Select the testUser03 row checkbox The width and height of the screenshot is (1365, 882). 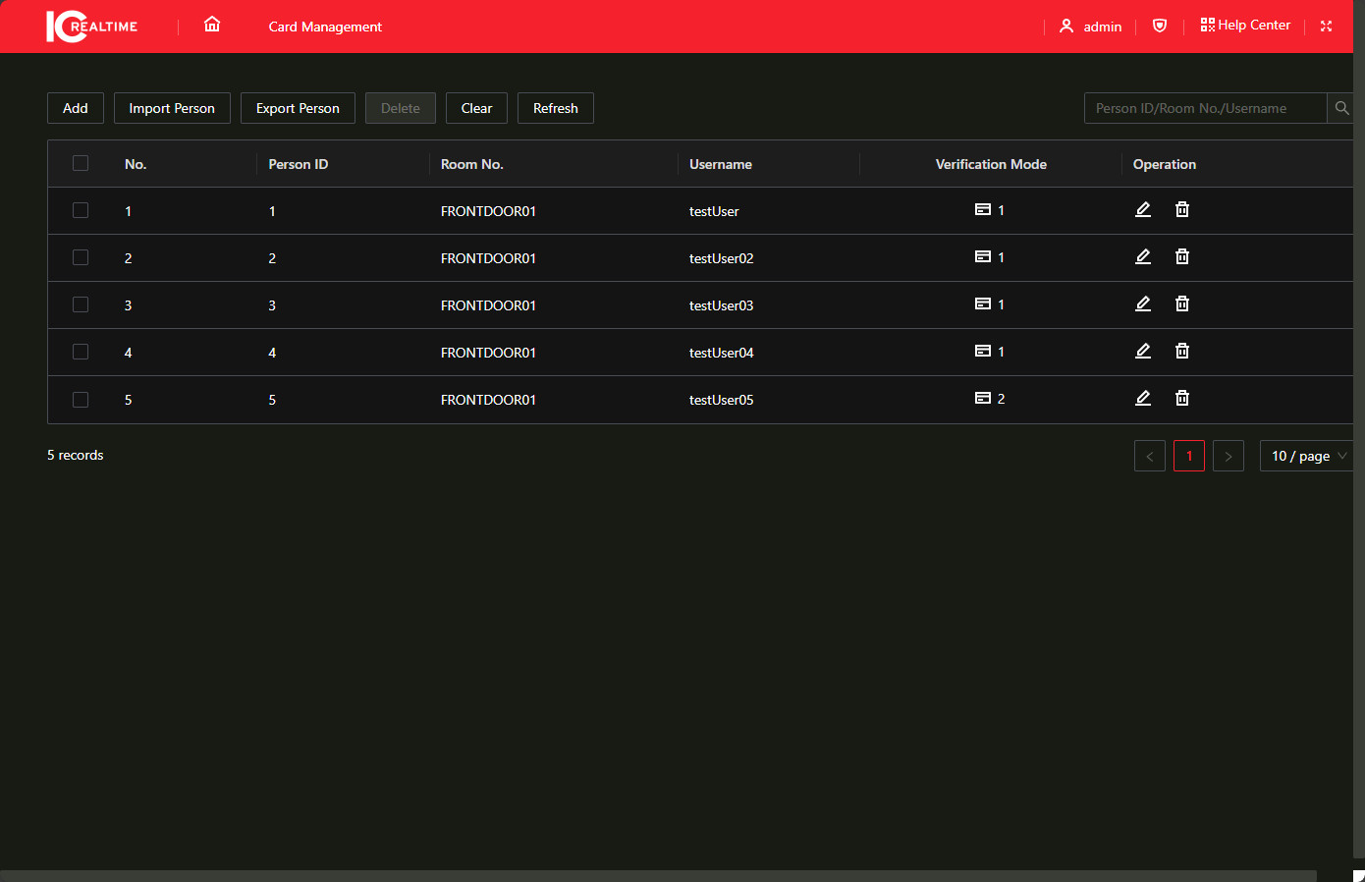pyautogui.click(x=81, y=304)
